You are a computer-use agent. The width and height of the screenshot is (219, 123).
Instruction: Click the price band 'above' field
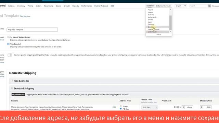(189, 107)
